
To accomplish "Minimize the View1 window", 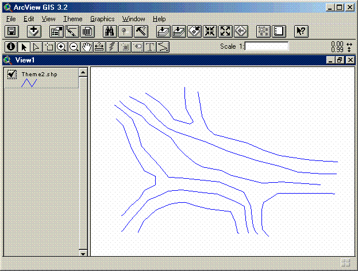I will (330, 60).
